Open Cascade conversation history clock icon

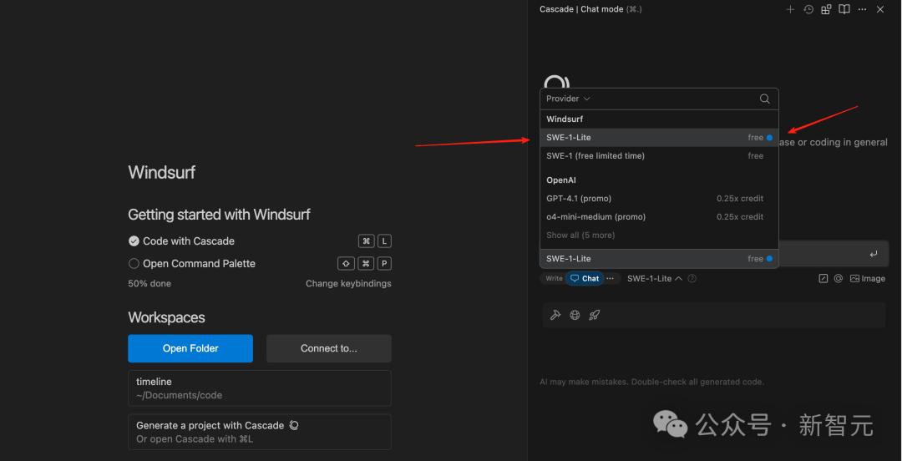point(808,9)
